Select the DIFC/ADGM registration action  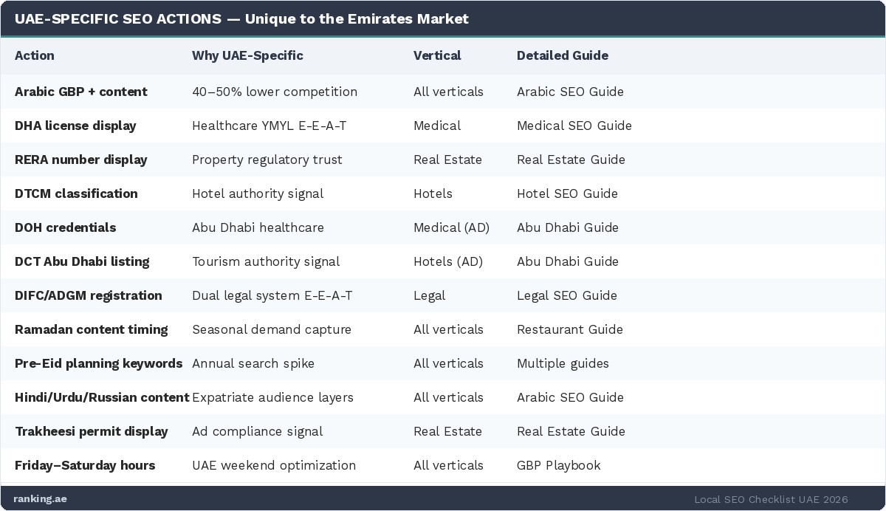(89, 295)
